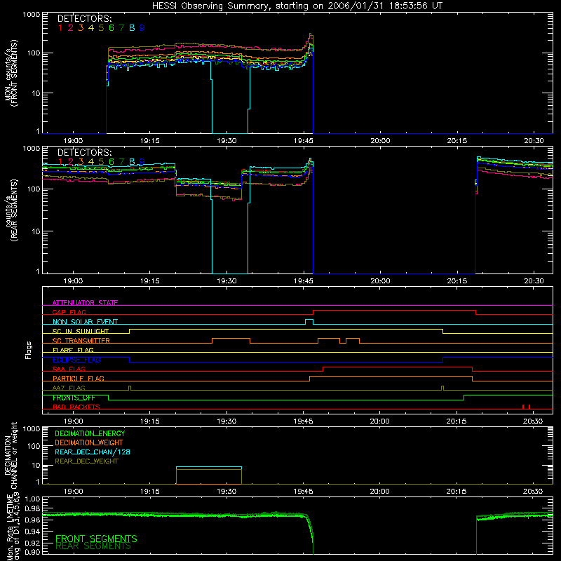Click the 0.98 livetime y-axis tick label
The width and height of the screenshot is (561, 561).
pos(32,508)
